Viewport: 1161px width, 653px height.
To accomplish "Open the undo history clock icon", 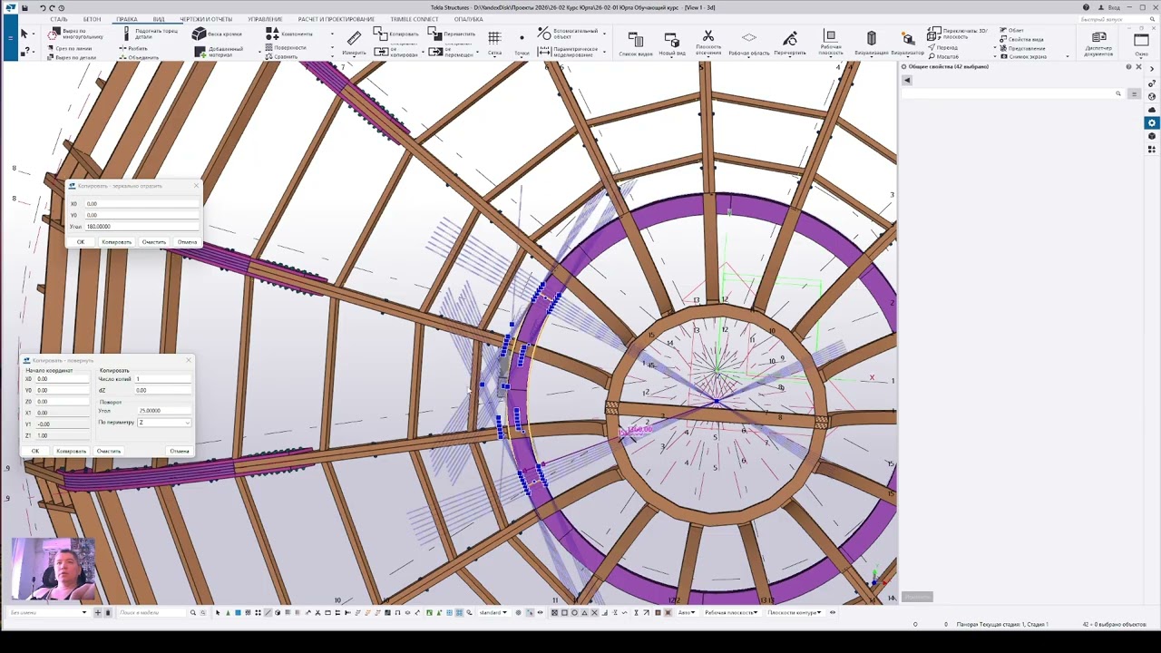I will pyautogui.click(x=61, y=7).
